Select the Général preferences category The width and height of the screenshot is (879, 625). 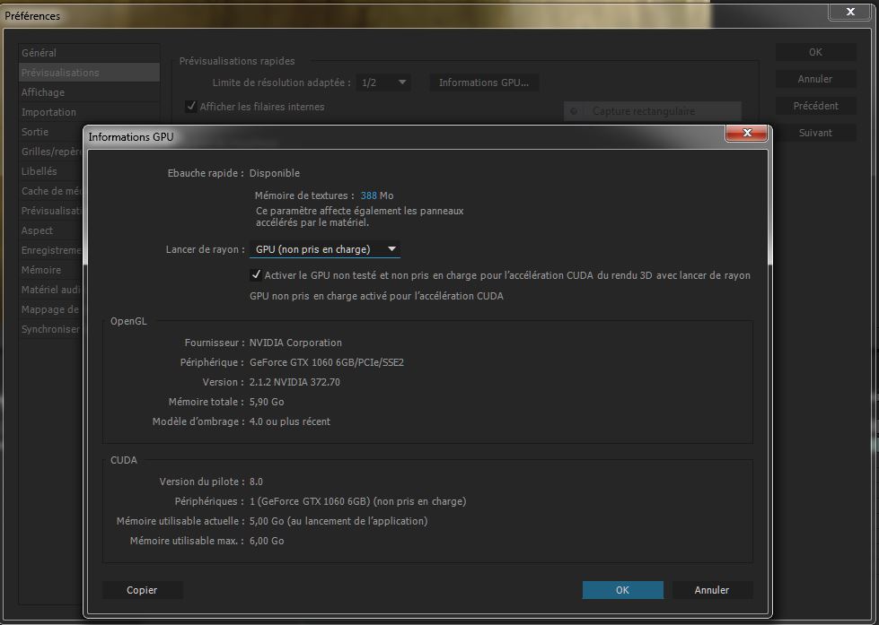39,53
